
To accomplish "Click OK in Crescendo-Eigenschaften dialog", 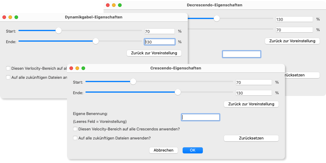I will pos(193,150).
